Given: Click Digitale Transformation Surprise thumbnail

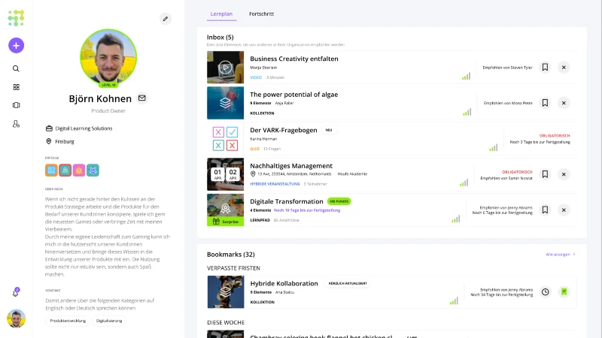Looking at the screenshot, I should point(225,210).
